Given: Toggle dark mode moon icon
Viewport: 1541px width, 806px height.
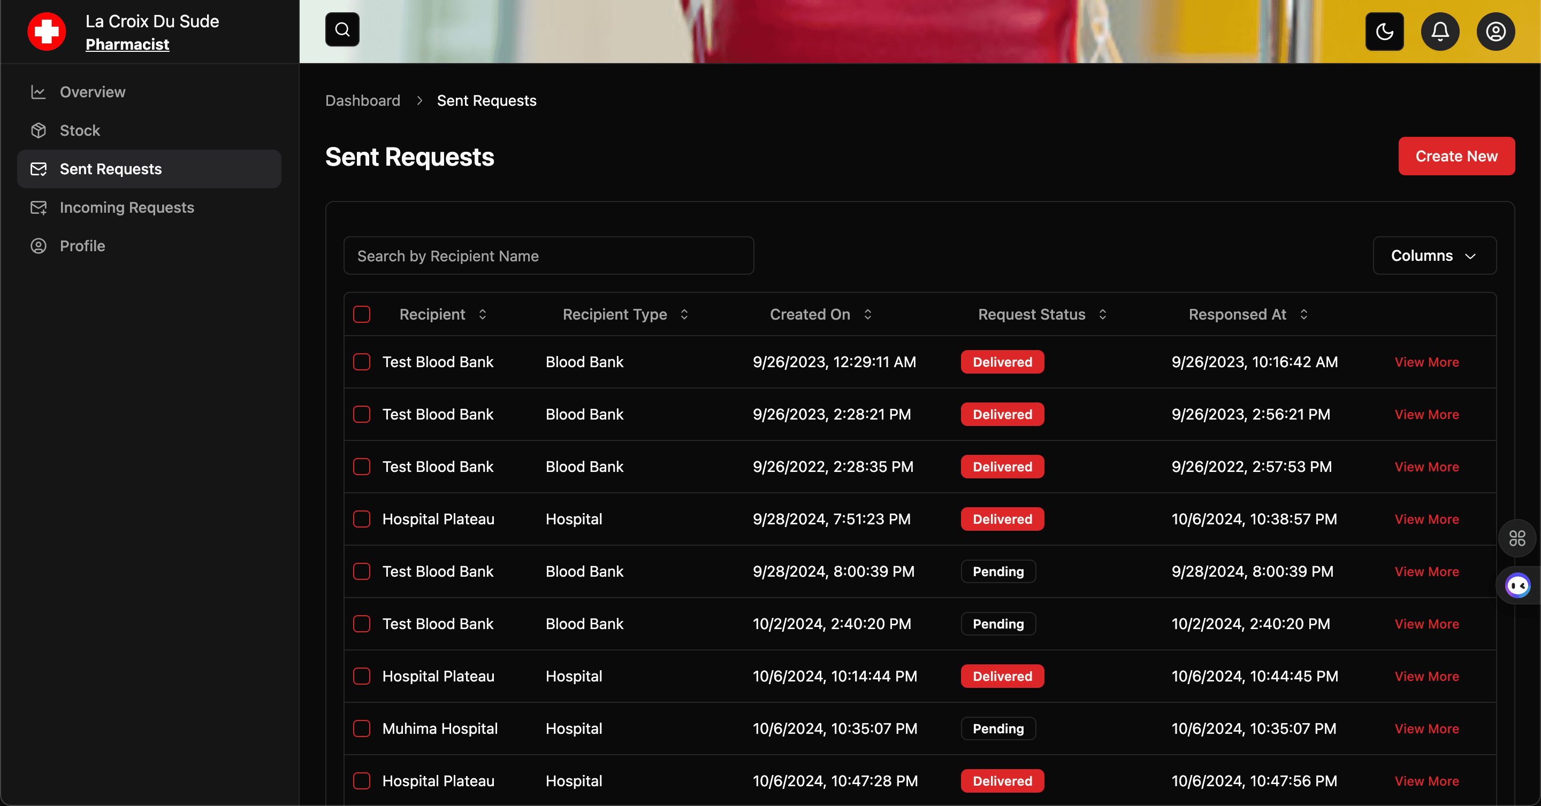Looking at the screenshot, I should (1384, 31).
